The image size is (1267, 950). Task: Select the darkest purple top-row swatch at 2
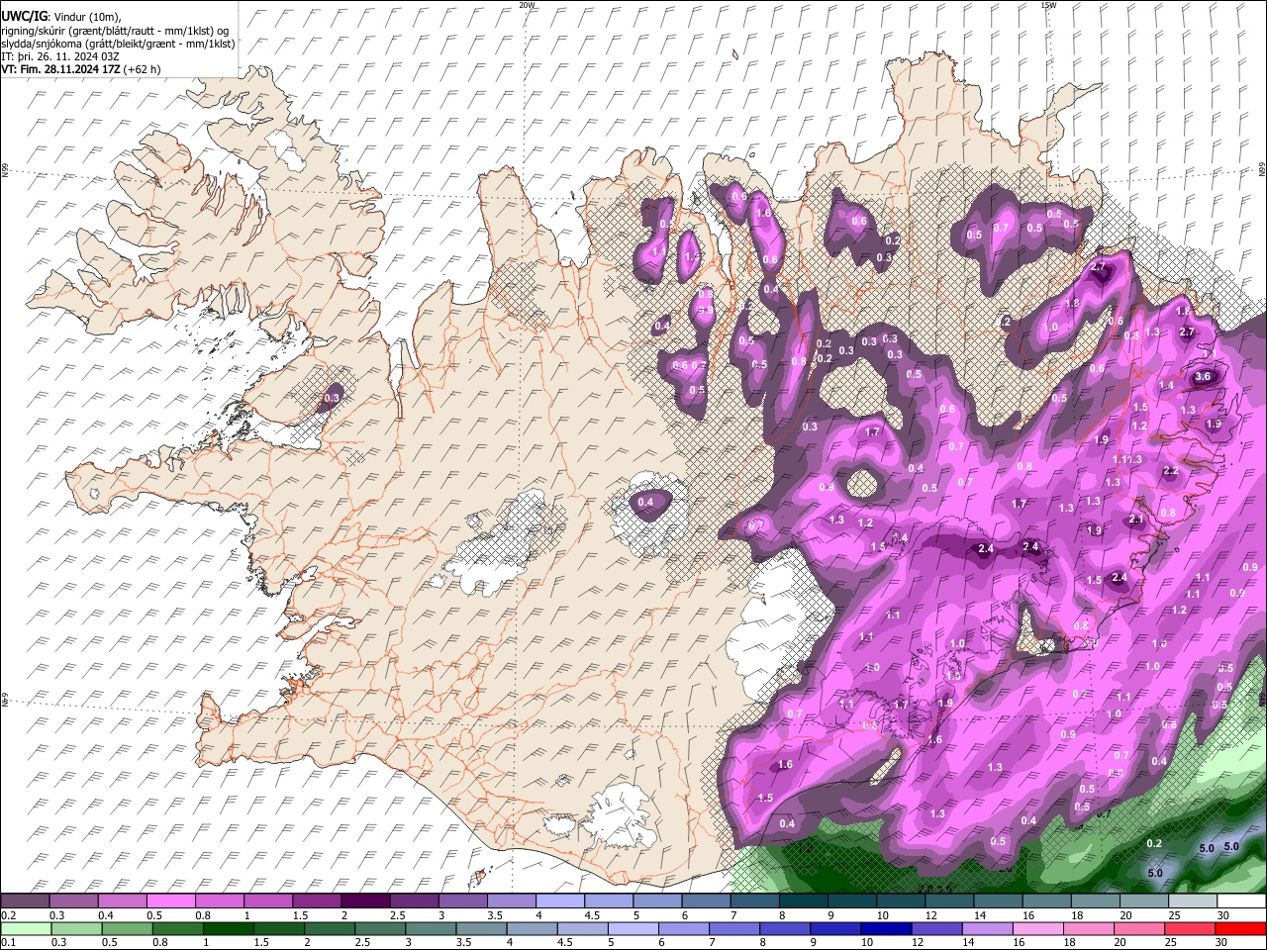[x=365, y=902]
